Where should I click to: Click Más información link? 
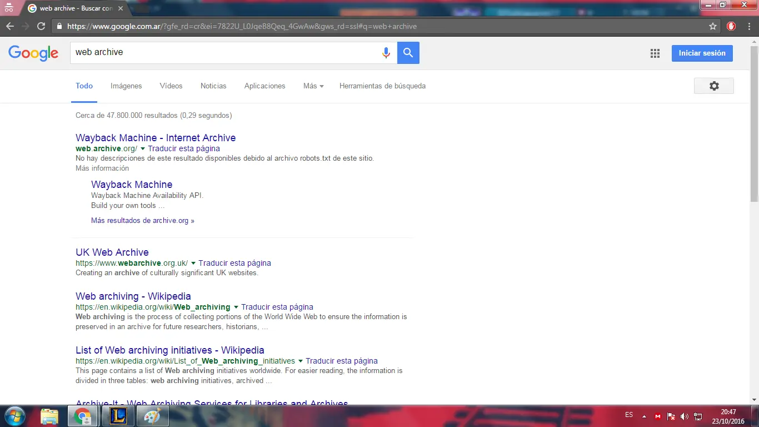(x=102, y=168)
